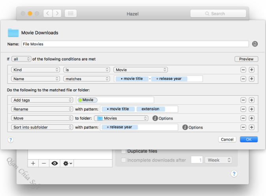Remove selected rule with the minus button
266x196 pixels.
pyautogui.click(x=44, y=164)
